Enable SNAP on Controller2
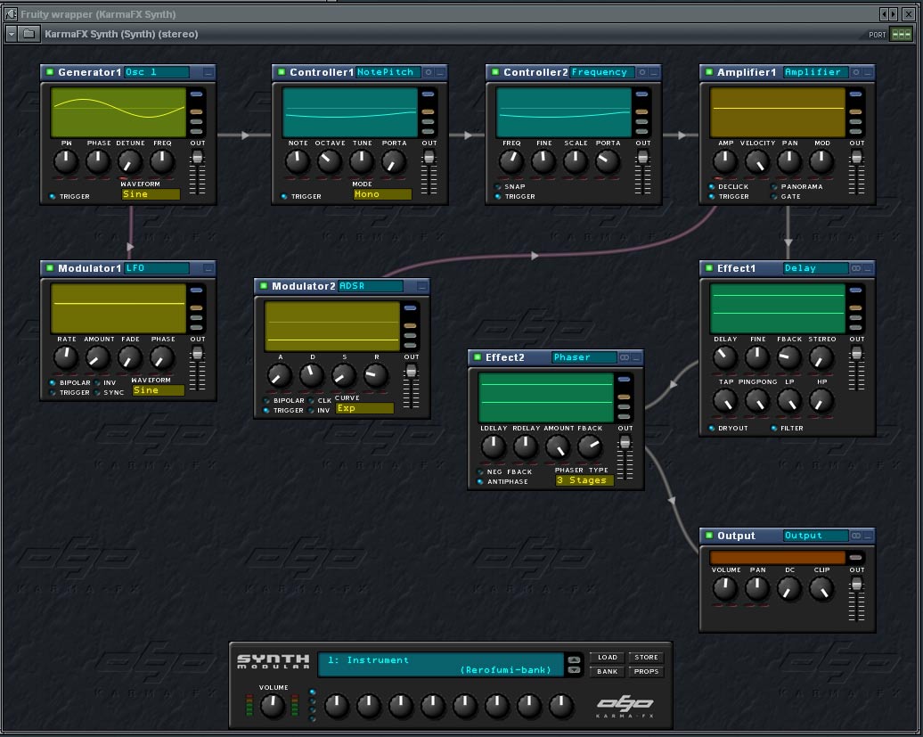 coord(497,186)
